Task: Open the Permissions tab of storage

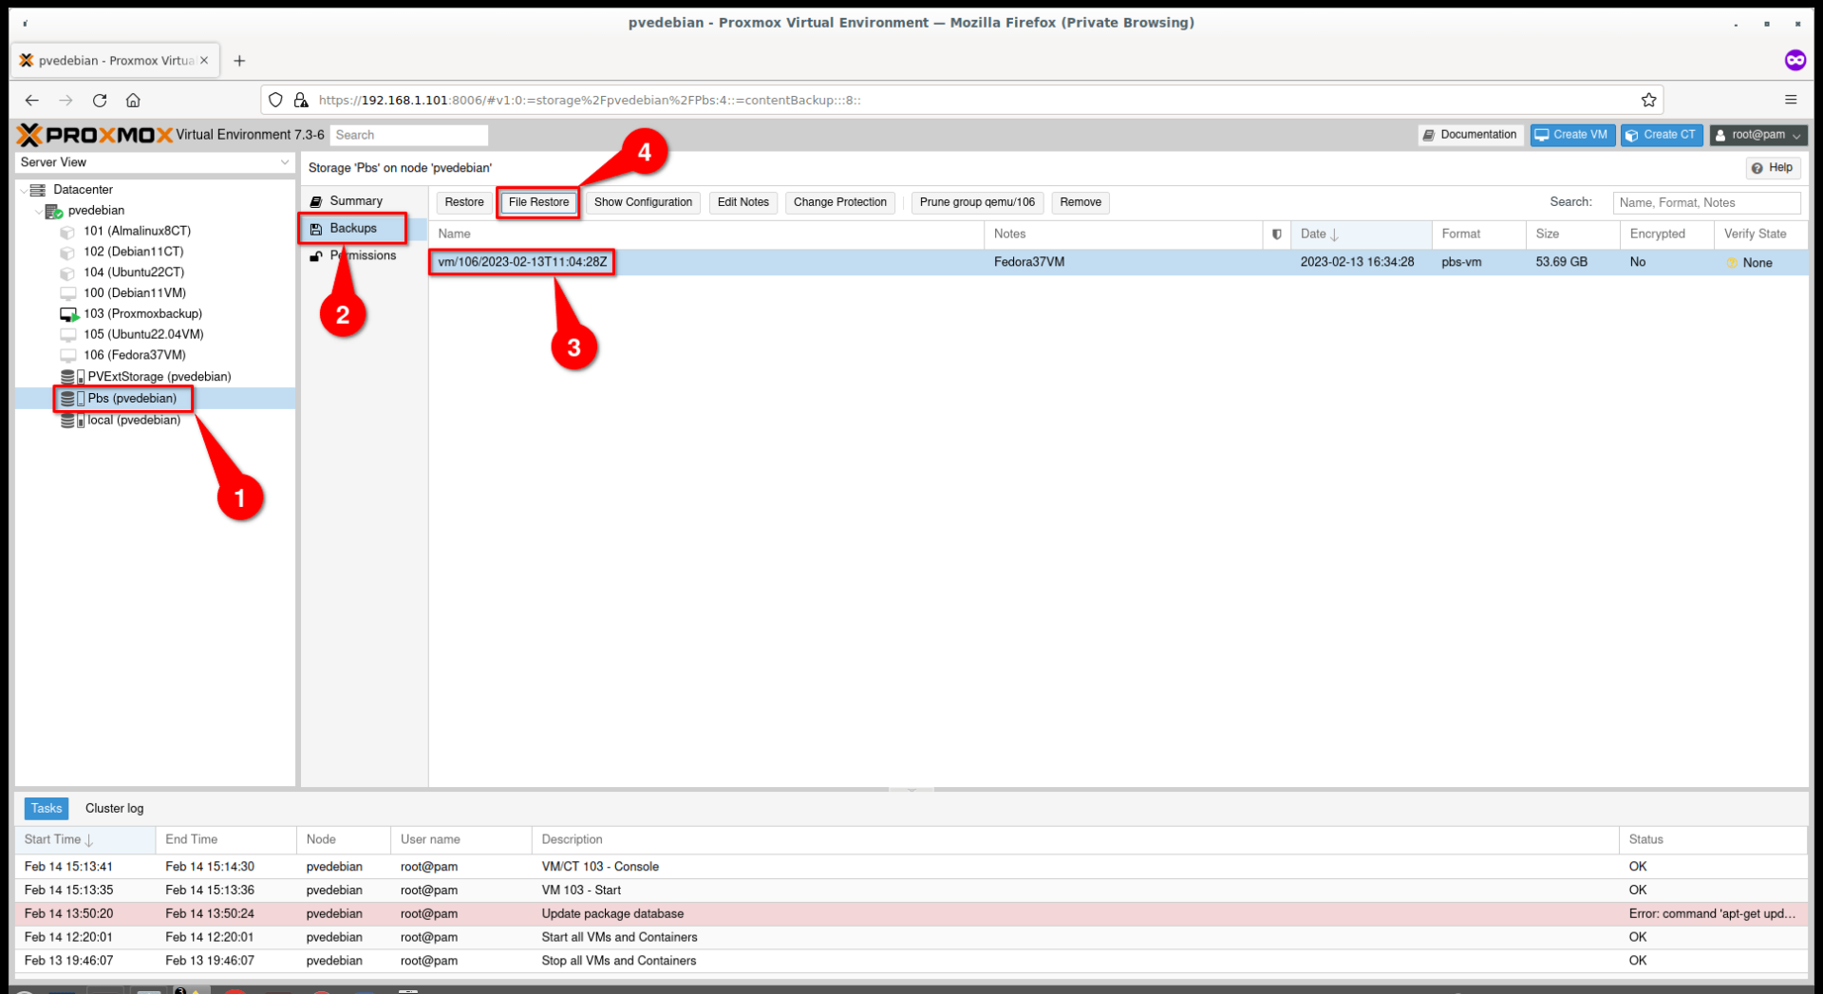Action: (363, 255)
